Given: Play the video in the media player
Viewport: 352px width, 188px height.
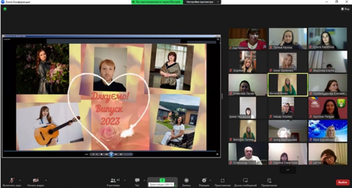Looking at the screenshot, I should 111,154.
